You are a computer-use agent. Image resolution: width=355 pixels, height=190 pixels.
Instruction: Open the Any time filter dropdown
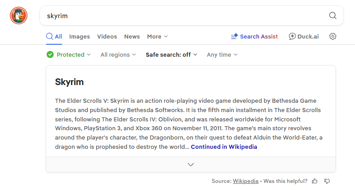222,54
